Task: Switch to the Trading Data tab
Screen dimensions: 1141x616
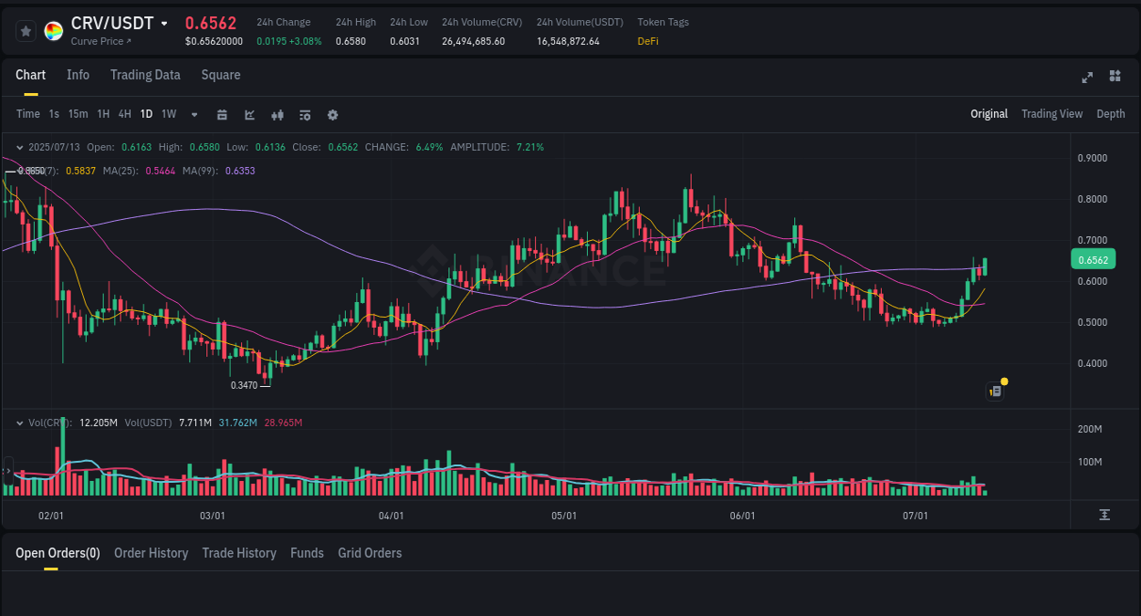Action: click(145, 75)
